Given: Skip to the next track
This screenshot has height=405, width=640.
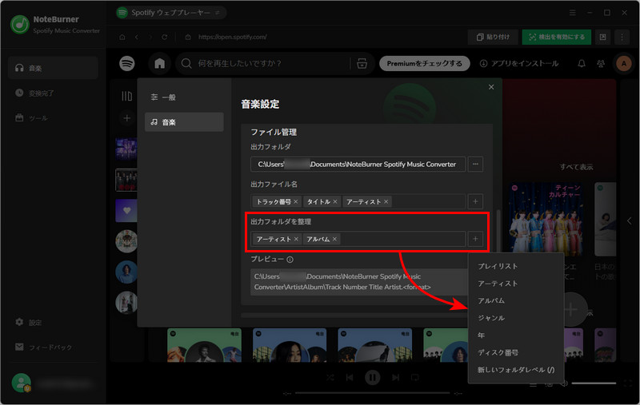Looking at the screenshot, I should pyautogui.click(x=395, y=378).
